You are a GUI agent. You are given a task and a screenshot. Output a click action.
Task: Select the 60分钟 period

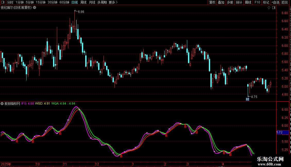[x=64, y=2]
